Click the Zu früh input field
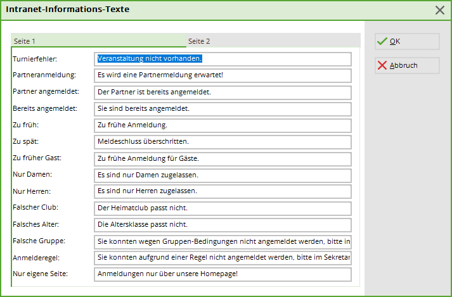 (x=222, y=125)
